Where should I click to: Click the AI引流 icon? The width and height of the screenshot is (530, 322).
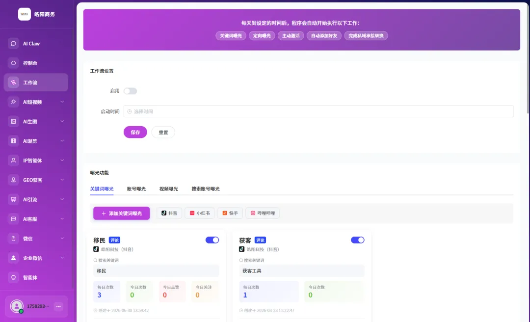pos(14,200)
